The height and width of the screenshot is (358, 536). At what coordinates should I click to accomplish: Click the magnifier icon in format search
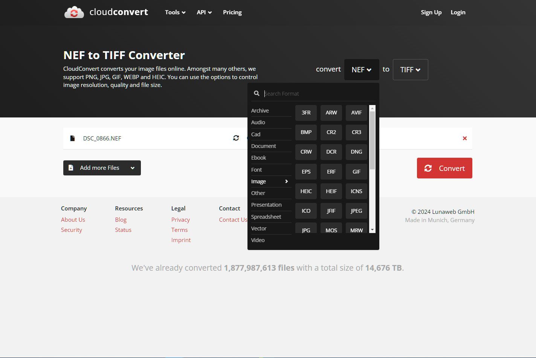pyautogui.click(x=257, y=93)
